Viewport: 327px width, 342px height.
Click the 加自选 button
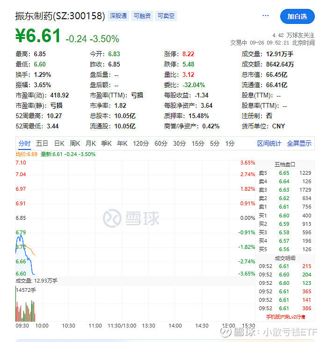click(x=298, y=16)
